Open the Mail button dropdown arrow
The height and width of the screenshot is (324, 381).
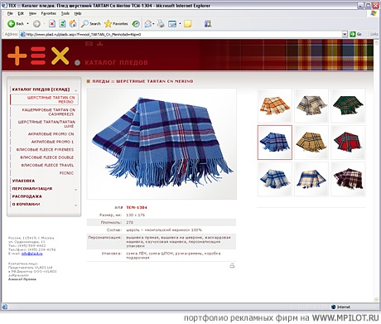click(x=153, y=24)
